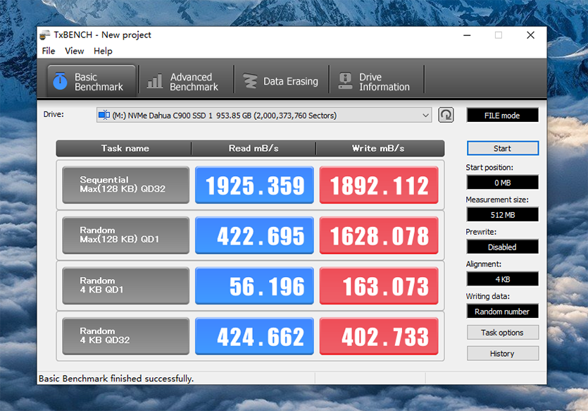
Task: Toggle Prewrite Disabled setting
Action: [502, 247]
